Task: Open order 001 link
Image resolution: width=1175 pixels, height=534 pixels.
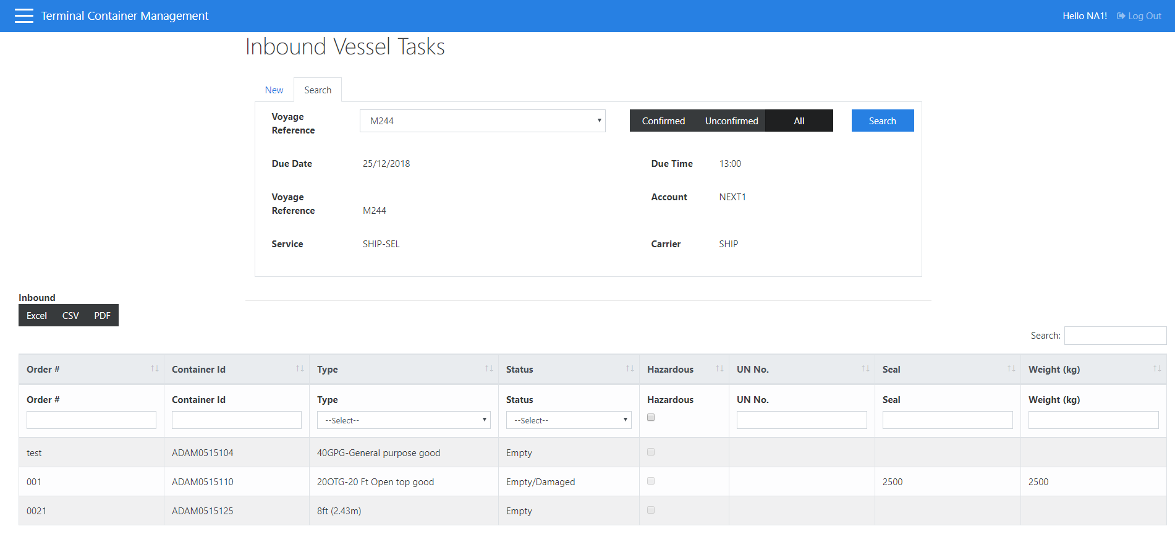Action: click(x=34, y=481)
